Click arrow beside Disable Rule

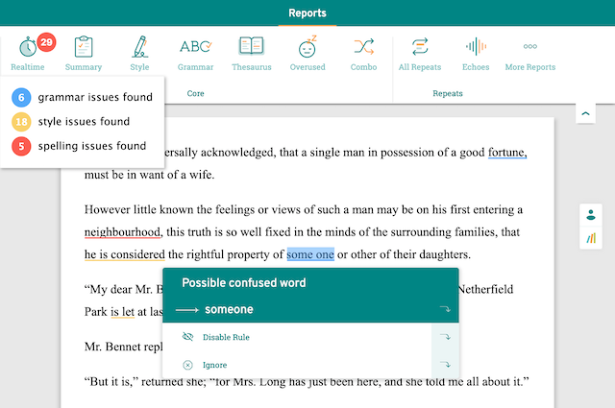[445, 337]
